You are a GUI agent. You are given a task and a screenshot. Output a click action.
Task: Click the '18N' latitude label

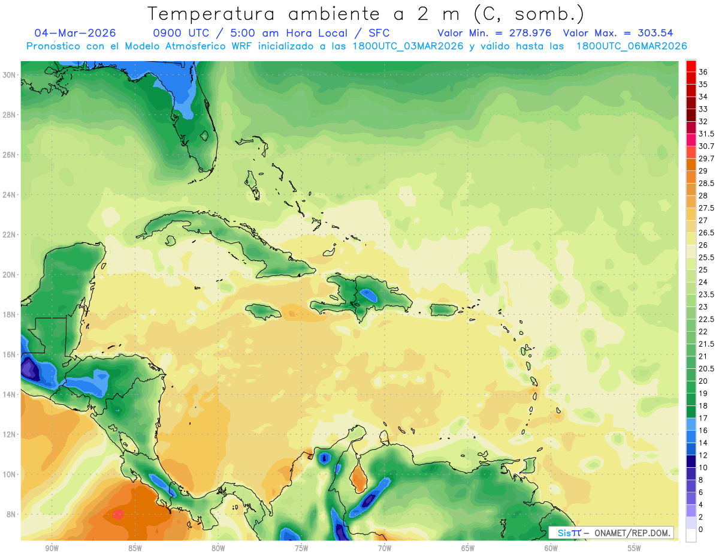pyautogui.click(x=9, y=315)
